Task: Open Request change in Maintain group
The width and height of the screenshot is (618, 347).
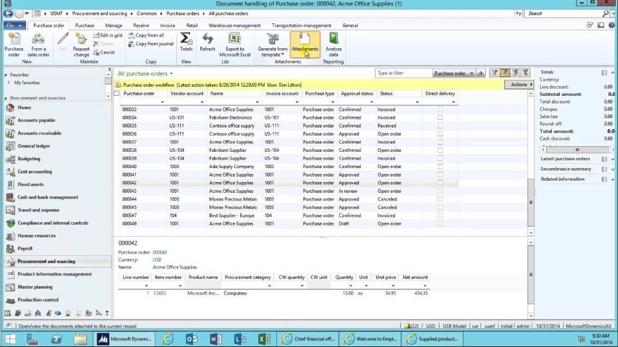Action: click(81, 45)
